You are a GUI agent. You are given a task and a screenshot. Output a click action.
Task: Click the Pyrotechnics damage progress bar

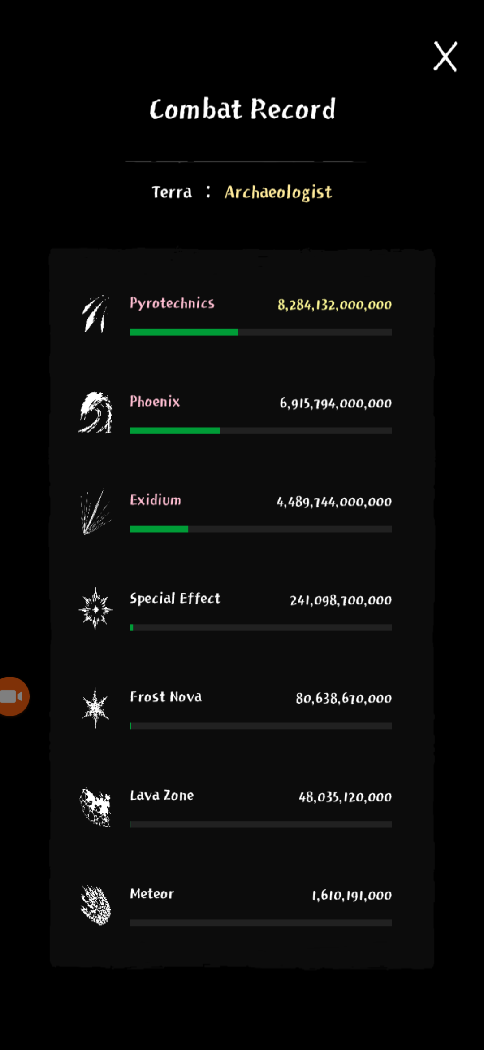click(260, 332)
